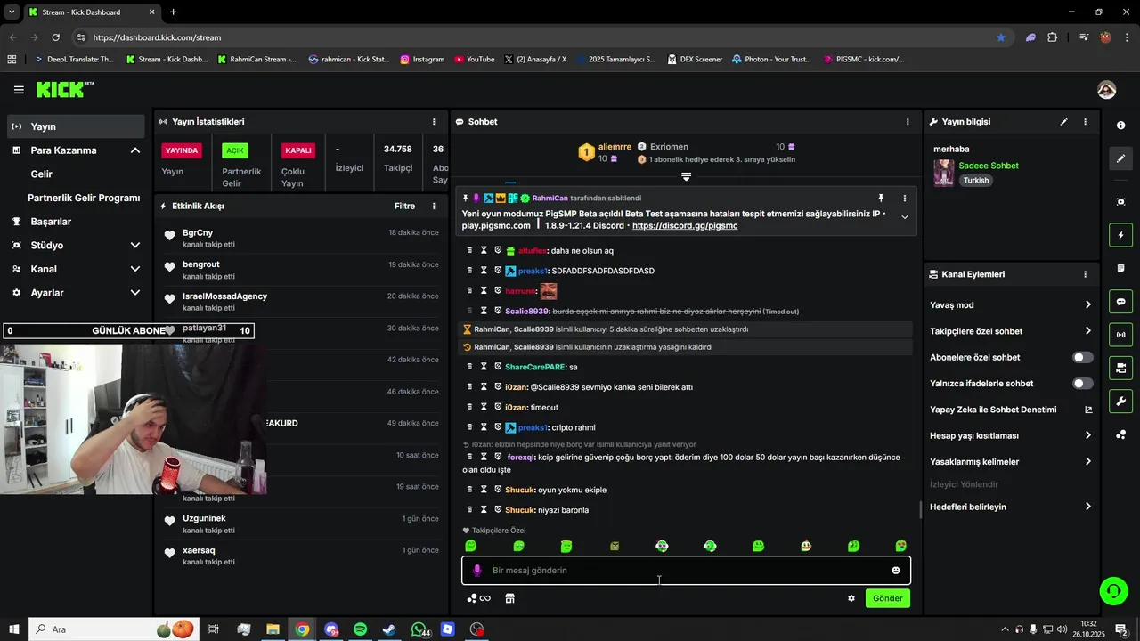Click the purple microphone icon in message box
This screenshot has height=641, width=1140.
tap(476, 571)
